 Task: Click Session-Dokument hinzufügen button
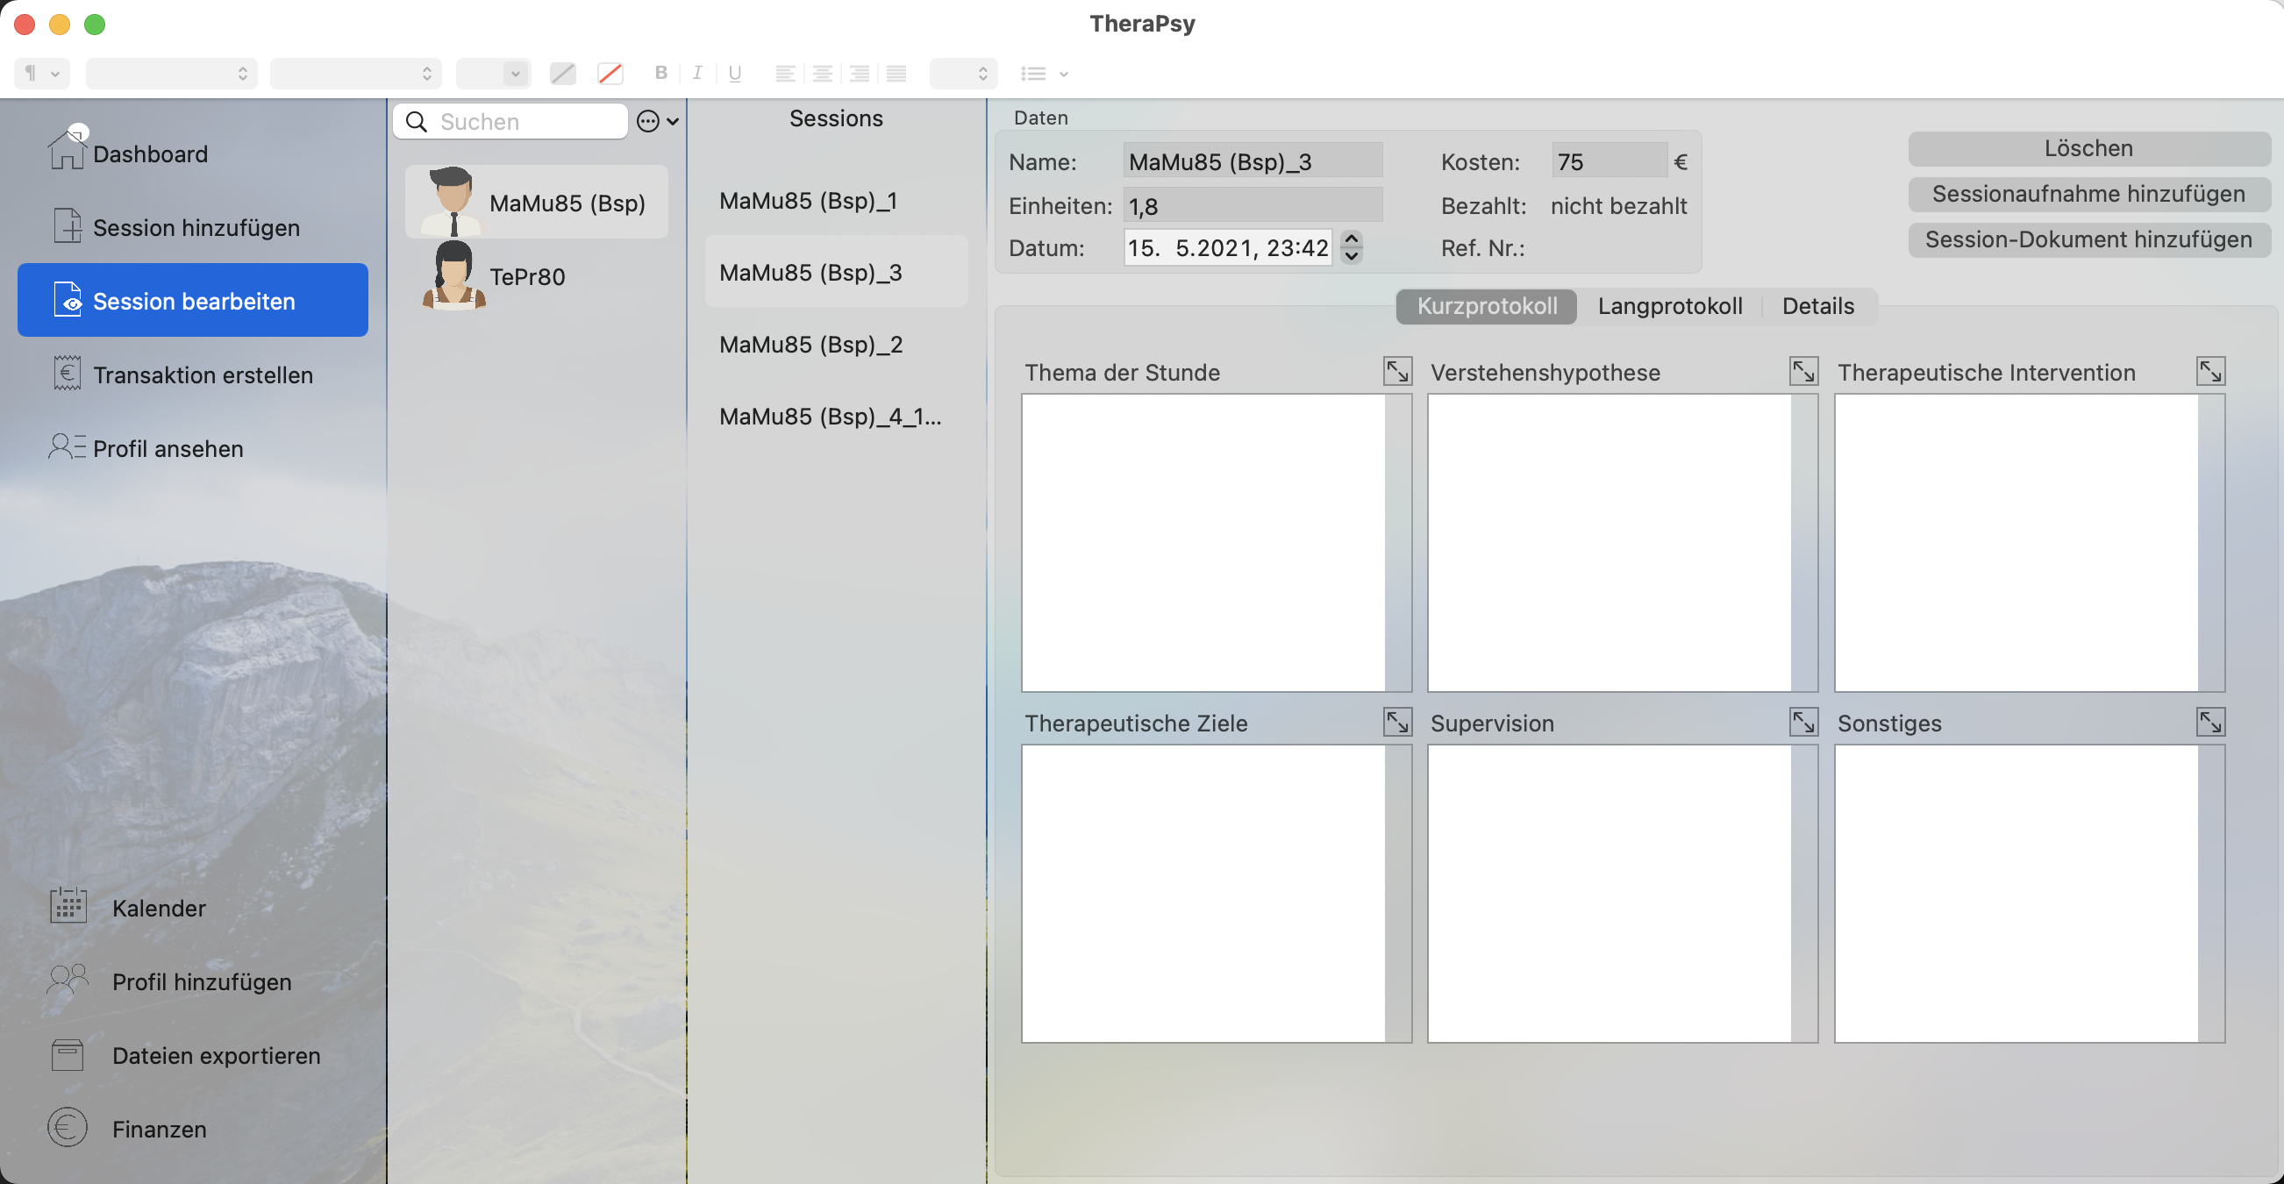click(2088, 239)
